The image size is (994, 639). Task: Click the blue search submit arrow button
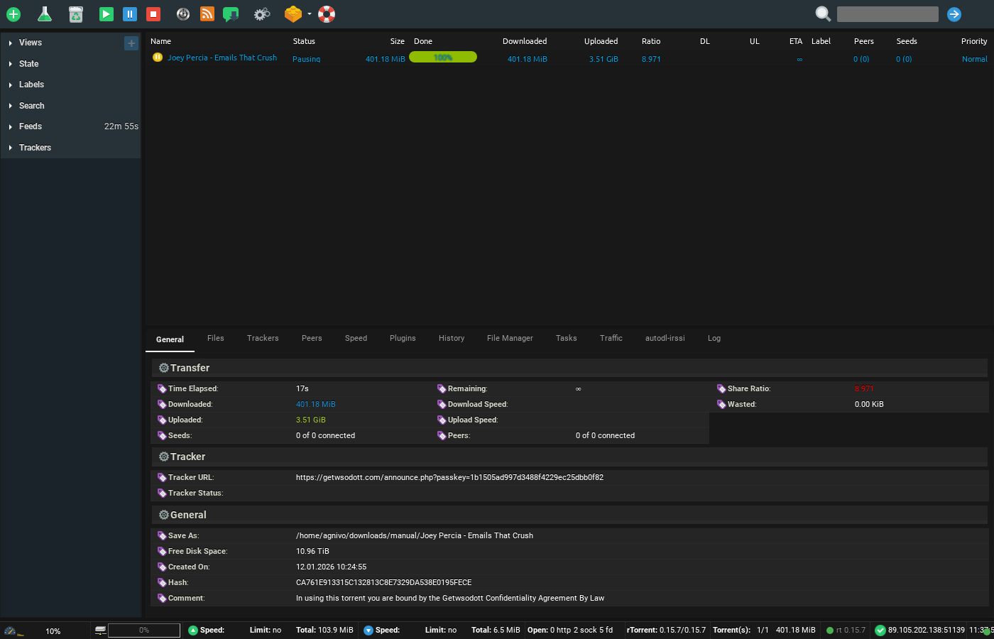click(x=954, y=14)
